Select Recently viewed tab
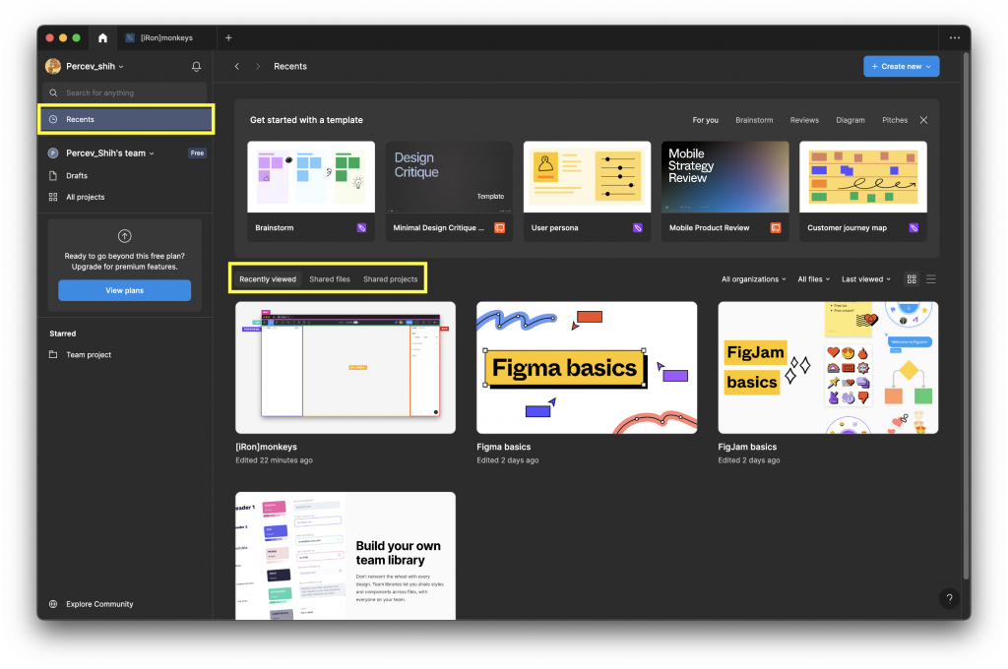The width and height of the screenshot is (1008, 669). tap(268, 278)
